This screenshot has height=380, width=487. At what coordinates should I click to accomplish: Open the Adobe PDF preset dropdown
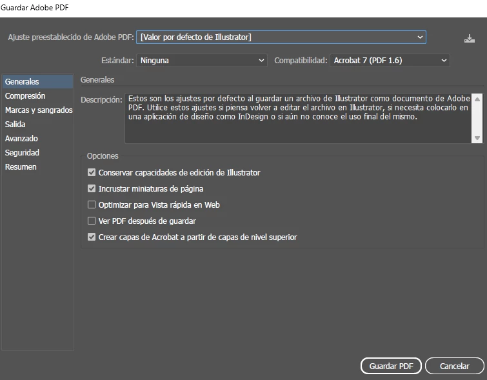pos(281,37)
